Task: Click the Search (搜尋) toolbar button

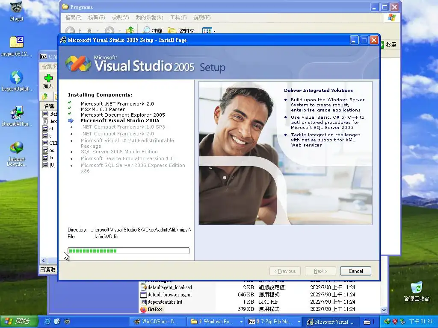Action: 152,30
